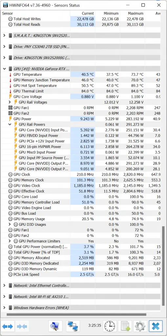Image resolution: width=167 pixels, height=336 pixels.
Task: Expand the Drive PNY CS3040 2TB section
Action: point(4,47)
